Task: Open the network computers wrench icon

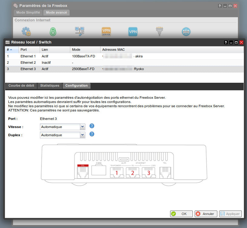Action: pyautogui.click(x=80, y=31)
